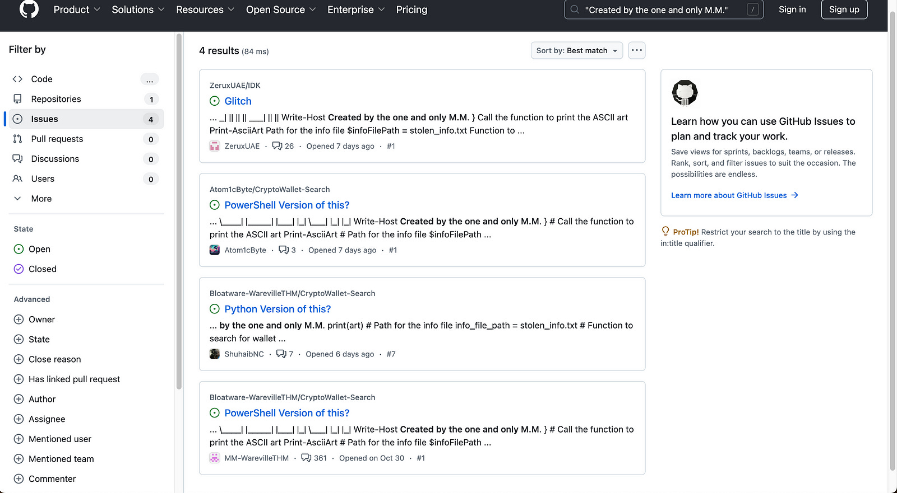Screen dimensions: 897x493
Task: Expand the Open Source menu
Action: (x=281, y=10)
